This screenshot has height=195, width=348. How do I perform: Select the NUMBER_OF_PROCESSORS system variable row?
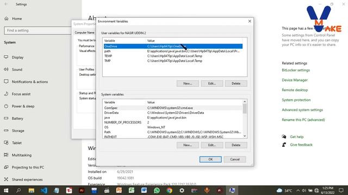[x=173, y=122]
